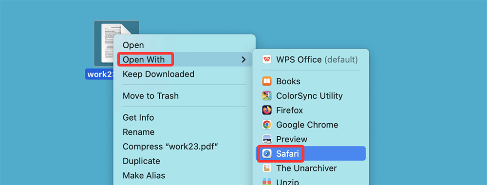487x185 pixels.
Task: Click the Firefox browser icon
Action: pyautogui.click(x=267, y=110)
